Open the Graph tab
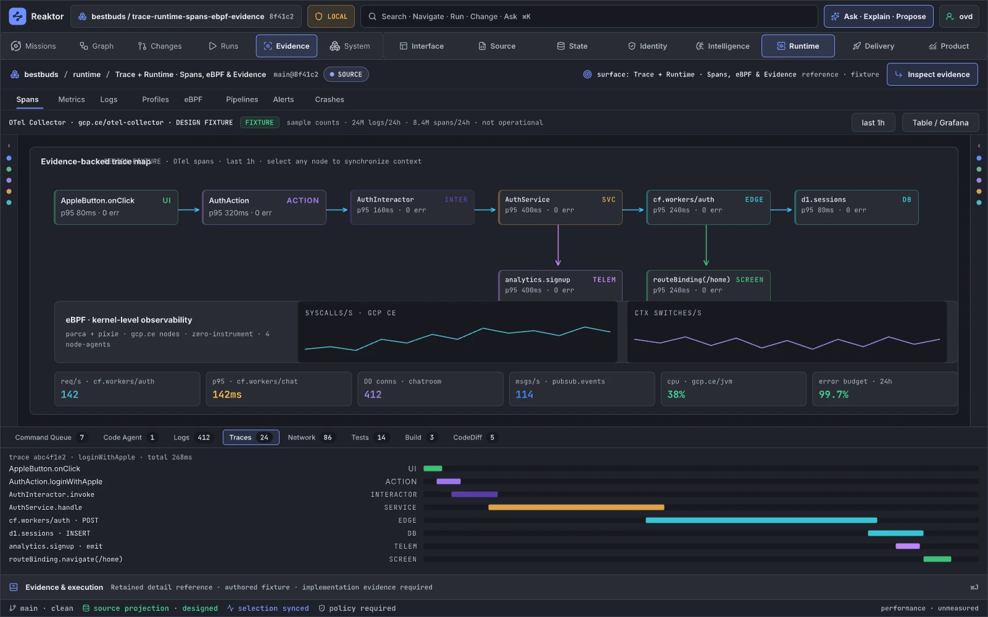This screenshot has height=617, width=988. click(x=96, y=46)
